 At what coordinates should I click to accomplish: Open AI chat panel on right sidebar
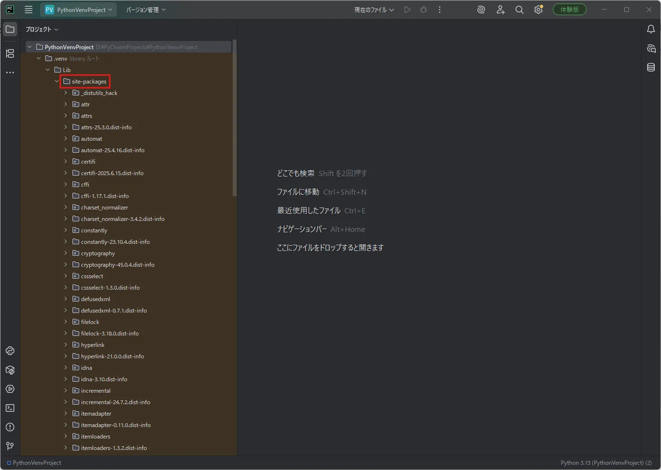(651, 48)
